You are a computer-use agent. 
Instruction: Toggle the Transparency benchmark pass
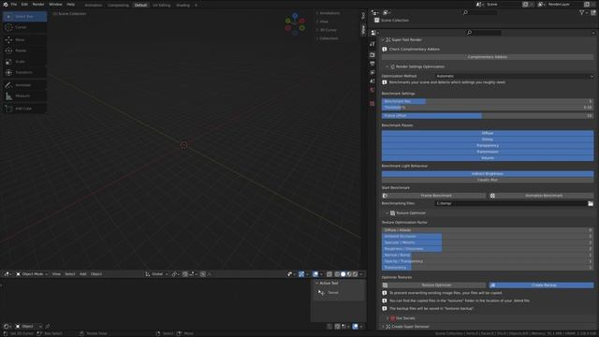488,146
